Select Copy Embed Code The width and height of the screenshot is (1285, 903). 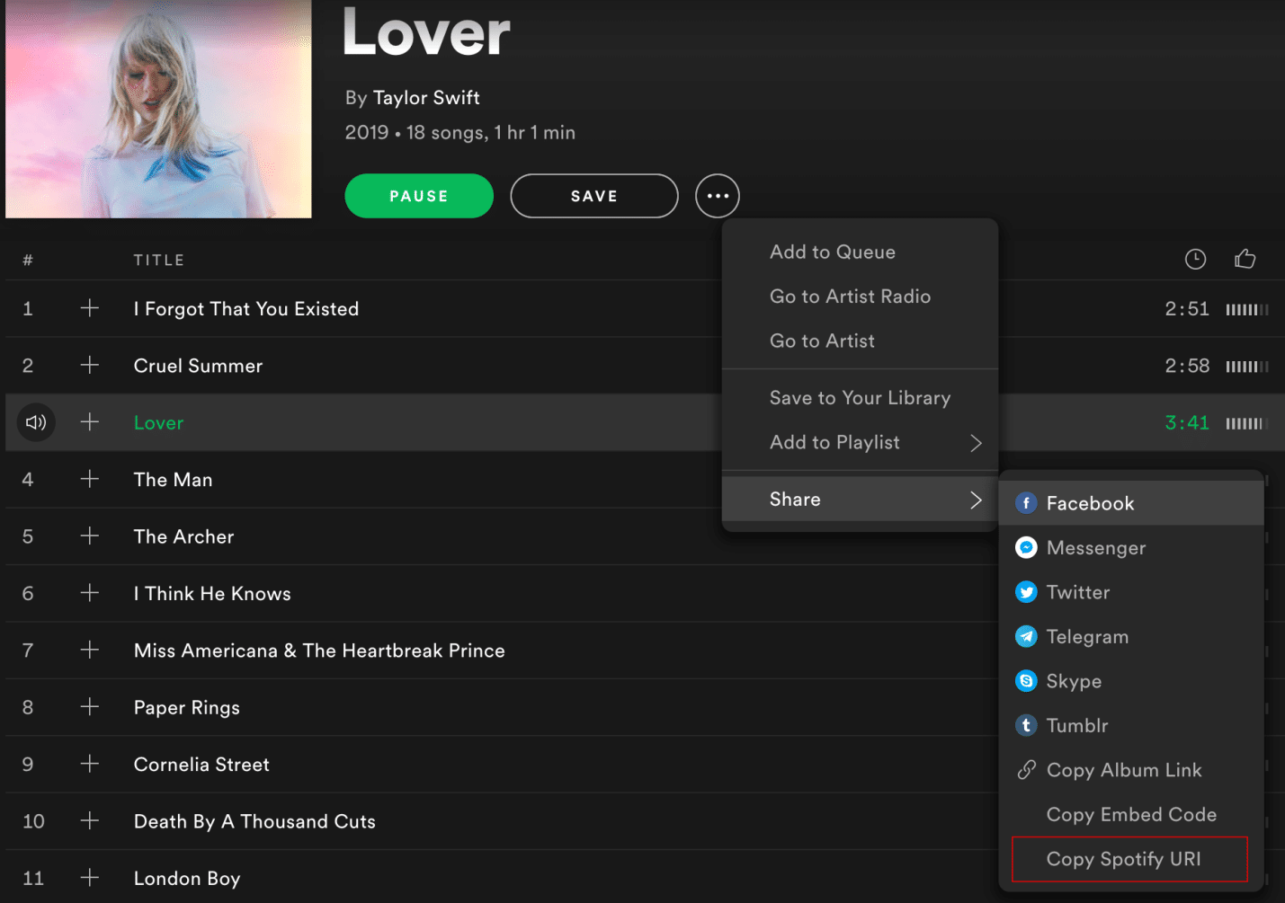(1131, 815)
